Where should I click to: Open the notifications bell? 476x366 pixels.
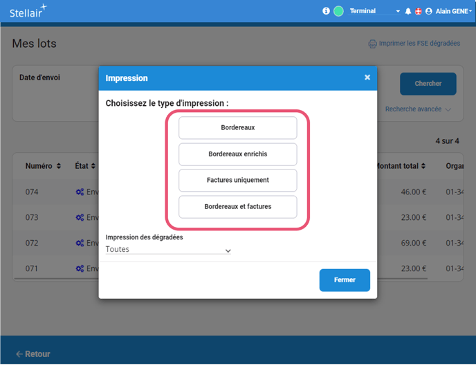click(x=408, y=11)
